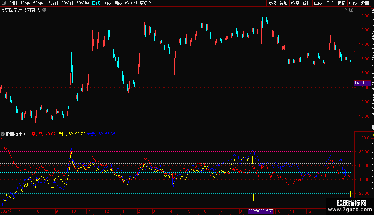Open the 多周期 multi-period view
The width and height of the screenshot is (374, 215).
[131, 3]
